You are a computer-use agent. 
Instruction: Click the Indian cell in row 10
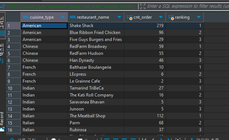tap(44, 88)
